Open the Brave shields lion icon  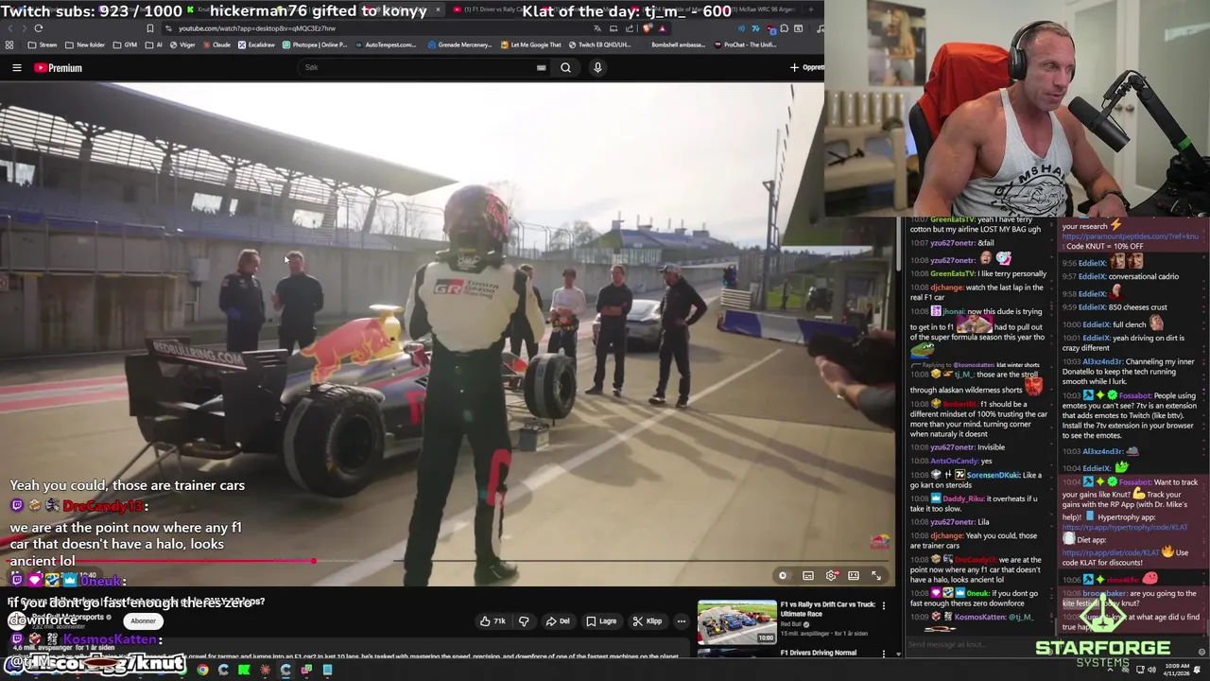coord(647,28)
